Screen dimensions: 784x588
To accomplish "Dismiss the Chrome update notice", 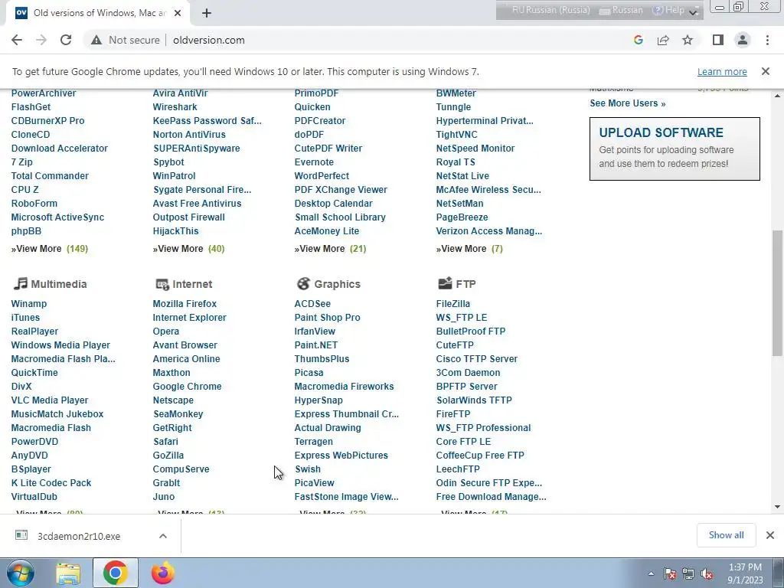I will pos(765,71).
